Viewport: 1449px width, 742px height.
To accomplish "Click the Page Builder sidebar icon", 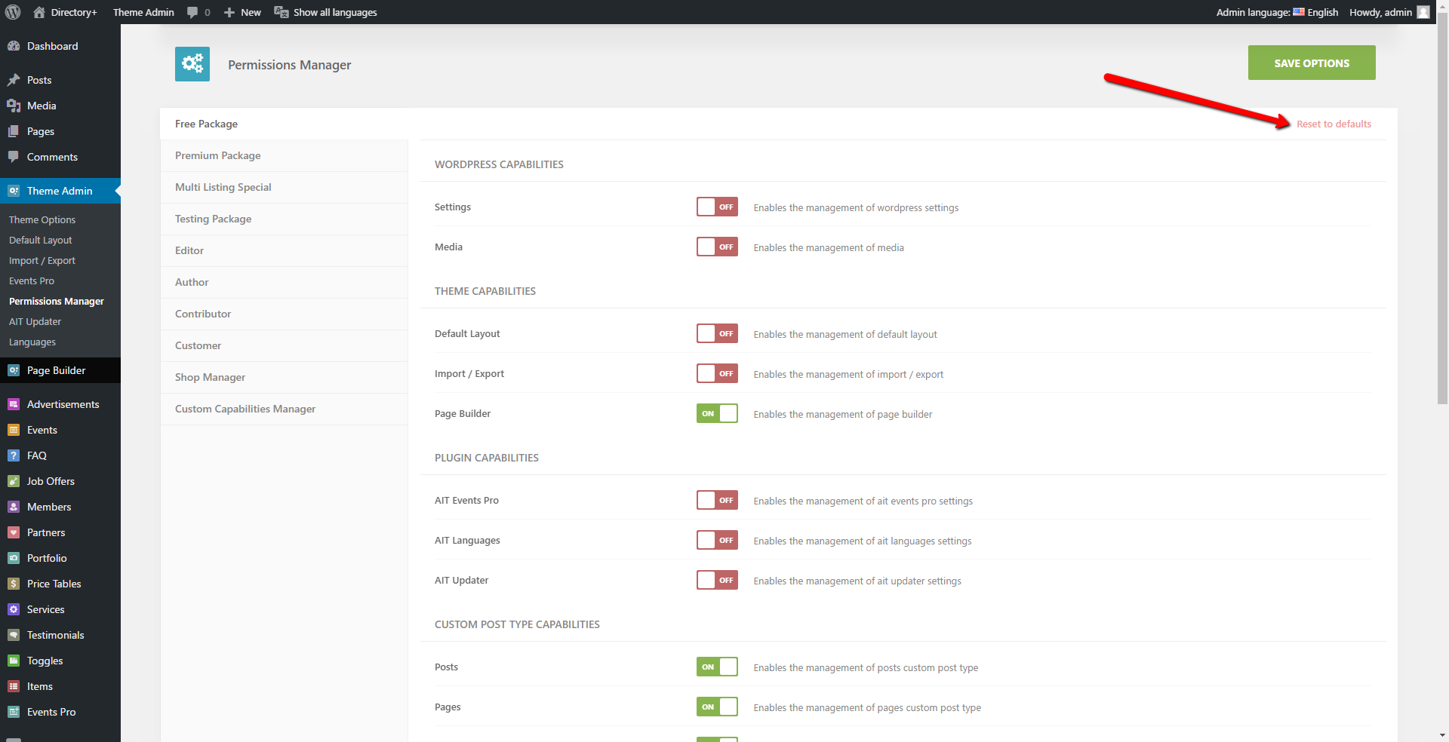I will [14, 370].
